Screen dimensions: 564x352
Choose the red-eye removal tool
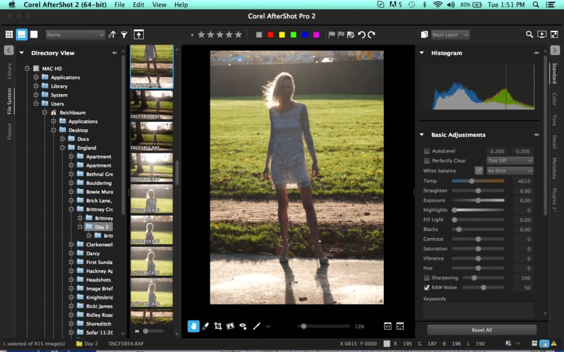pos(243,326)
